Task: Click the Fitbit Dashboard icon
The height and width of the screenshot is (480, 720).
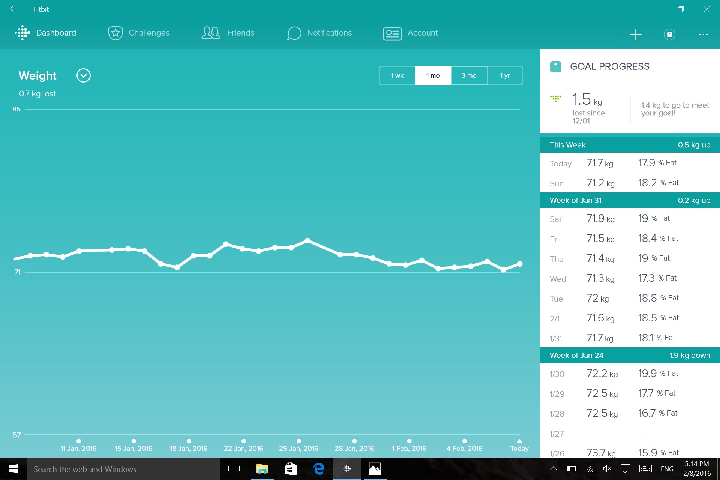Action: pos(22,33)
